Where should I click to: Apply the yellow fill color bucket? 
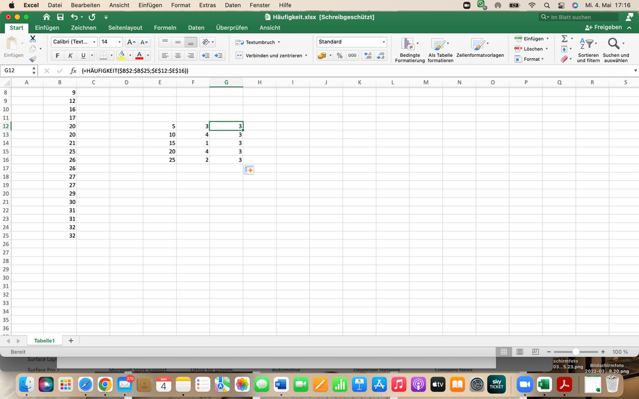(x=121, y=56)
